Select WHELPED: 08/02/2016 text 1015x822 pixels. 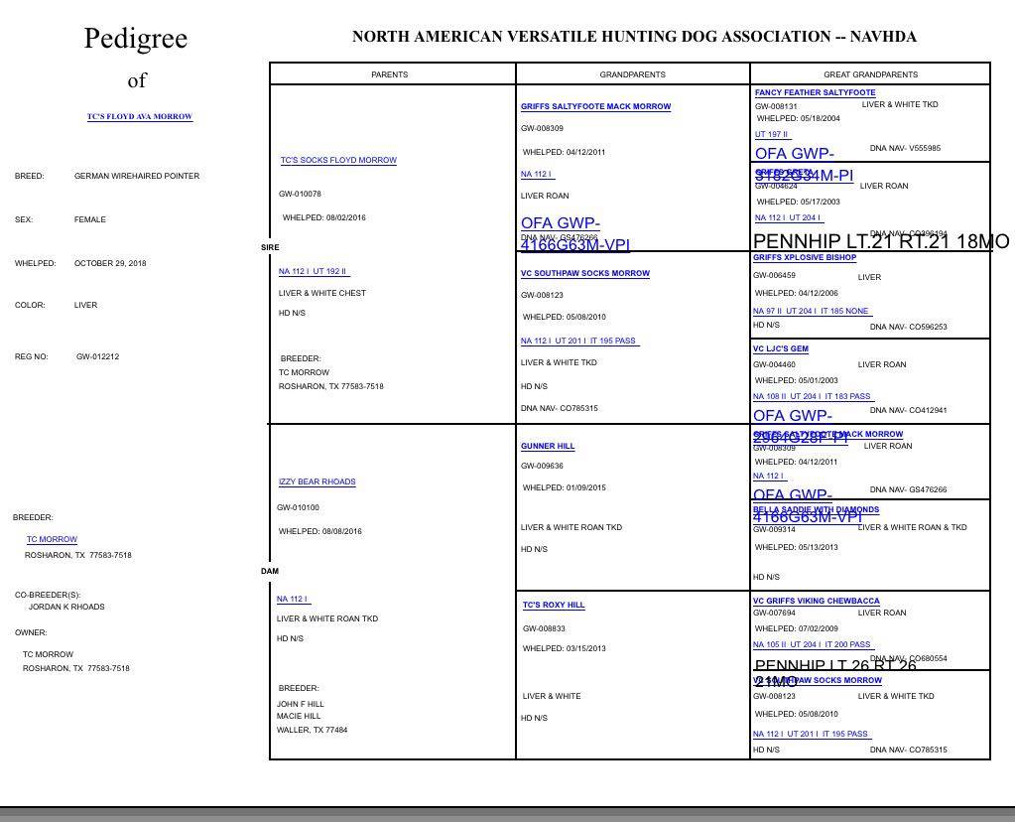pyautogui.click(x=323, y=217)
